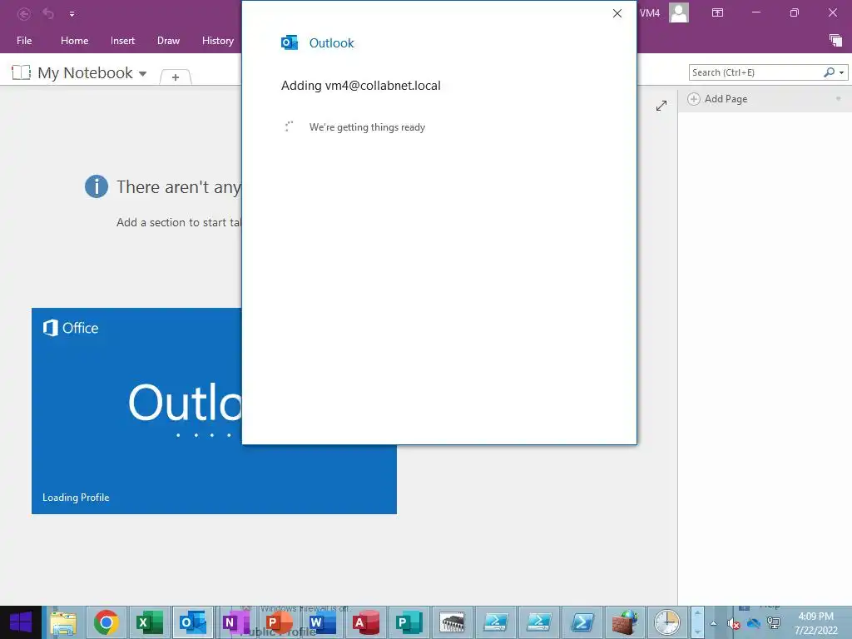Viewport: 852px width, 639px height.
Task: Click the 'Adding vm4@collabnet.local' text
Action: click(x=361, y=86)
